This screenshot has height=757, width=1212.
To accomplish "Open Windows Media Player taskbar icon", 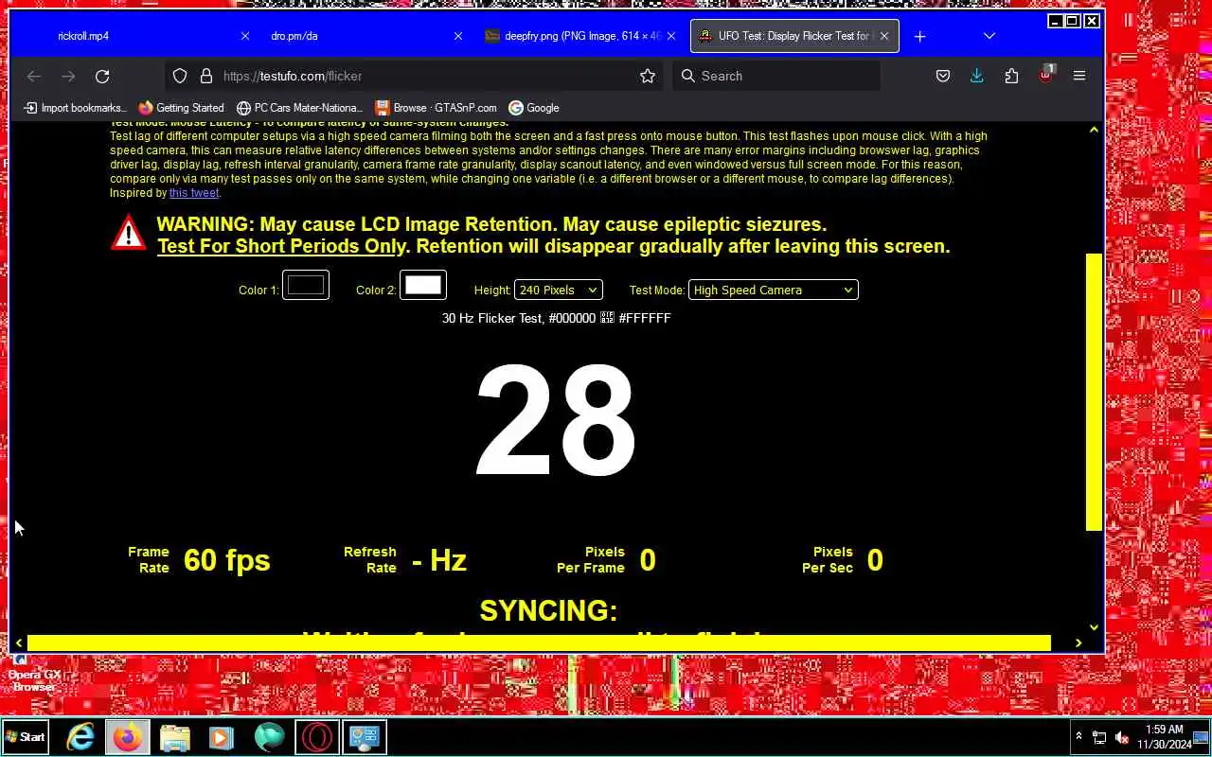I will 222,736.
